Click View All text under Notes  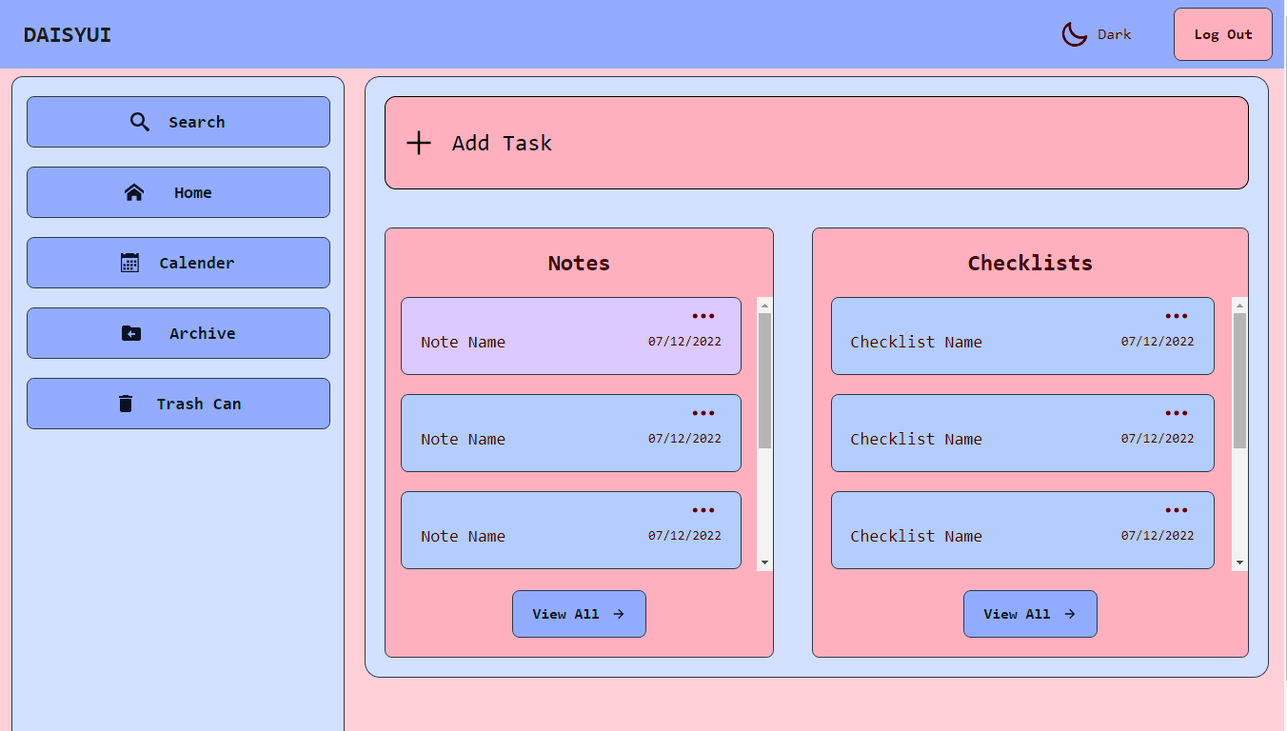566,614
